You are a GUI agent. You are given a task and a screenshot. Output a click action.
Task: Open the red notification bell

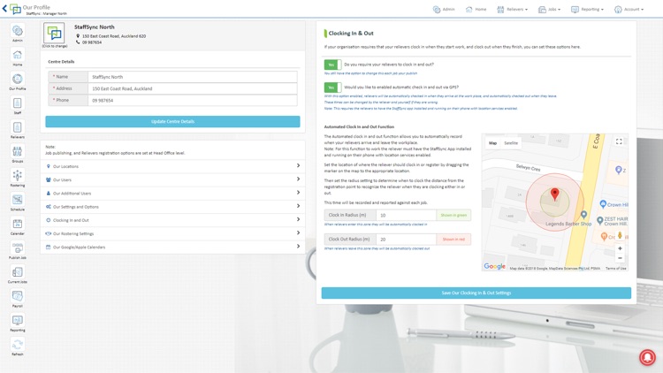647,357
